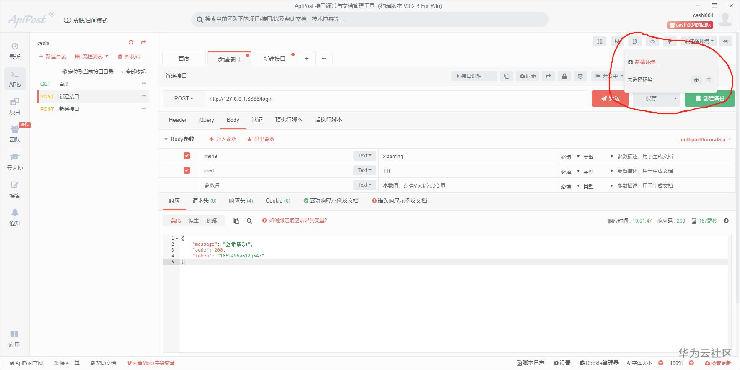Open the 博客 (blog) sidebar section
Screen dimensions: 740x370
click(15, 190)
